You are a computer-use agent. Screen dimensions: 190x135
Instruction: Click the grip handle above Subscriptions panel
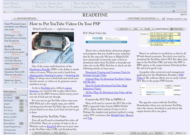click(x=16, y=89)
